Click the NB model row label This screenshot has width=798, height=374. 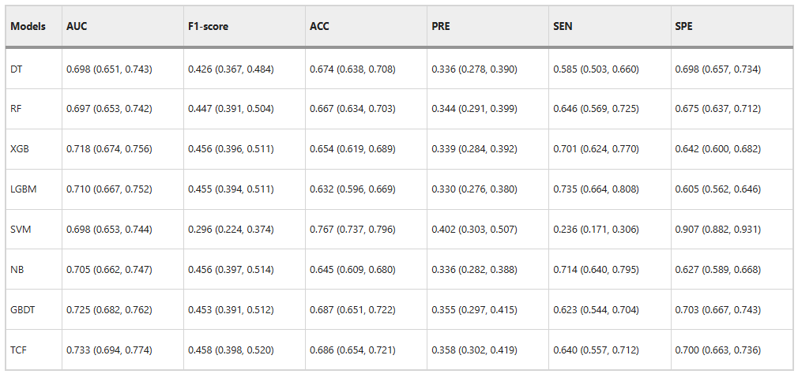tap(17, 270)
